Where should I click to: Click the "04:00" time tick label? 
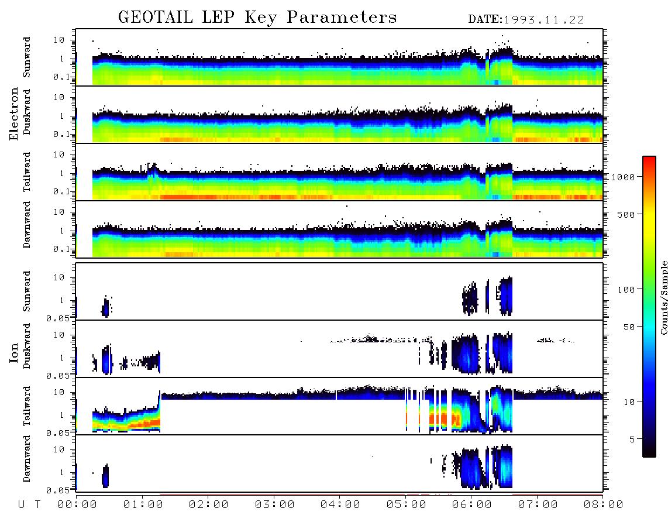[340, 505]
